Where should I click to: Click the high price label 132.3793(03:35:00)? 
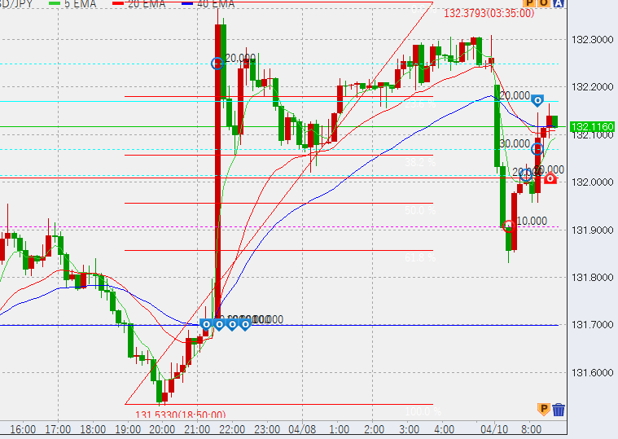(x=489, y=13)
